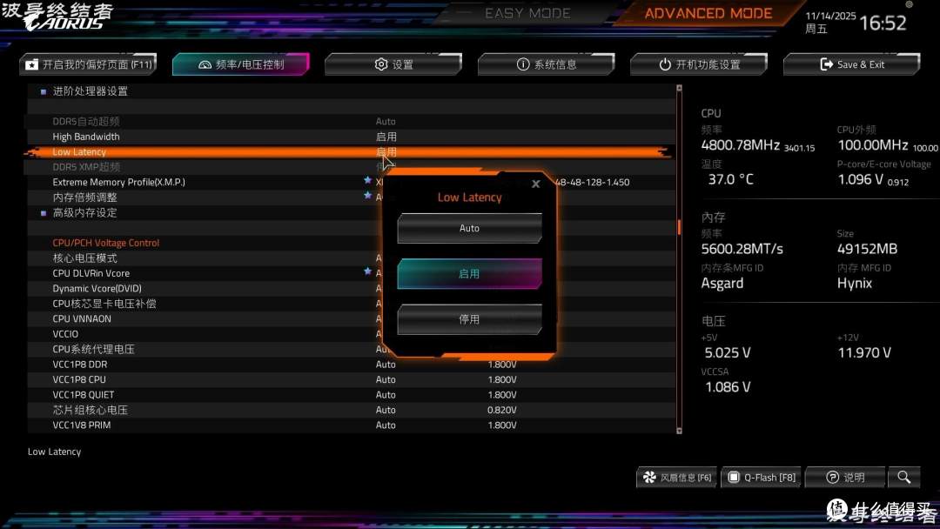Image resolution: width=940 pixels, height=529 pixels.
Task: Open Extreme Memory Profile(X.M.P.) option
Action: pos(118,182)
